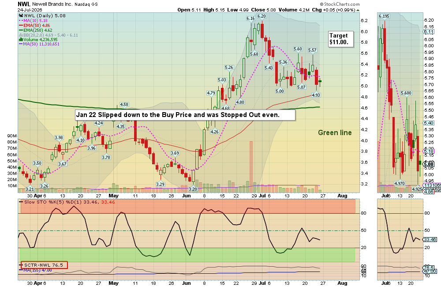Click the candlestick icon before NWL (Daily)
The width and height of the screenshot is (441, 287).
[x=21, y=16]
